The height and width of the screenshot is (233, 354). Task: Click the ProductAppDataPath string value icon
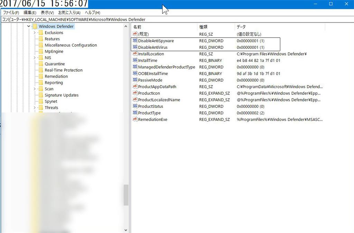point(135,87)
